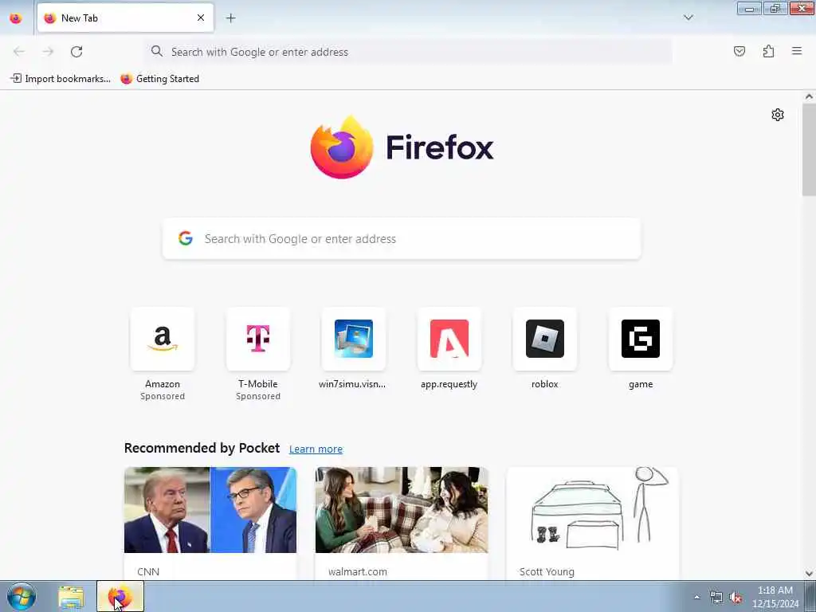Screen dimensions: 816x612
Task: Click the Sponsored label under T-Mobile
Action: pos(258,397)
